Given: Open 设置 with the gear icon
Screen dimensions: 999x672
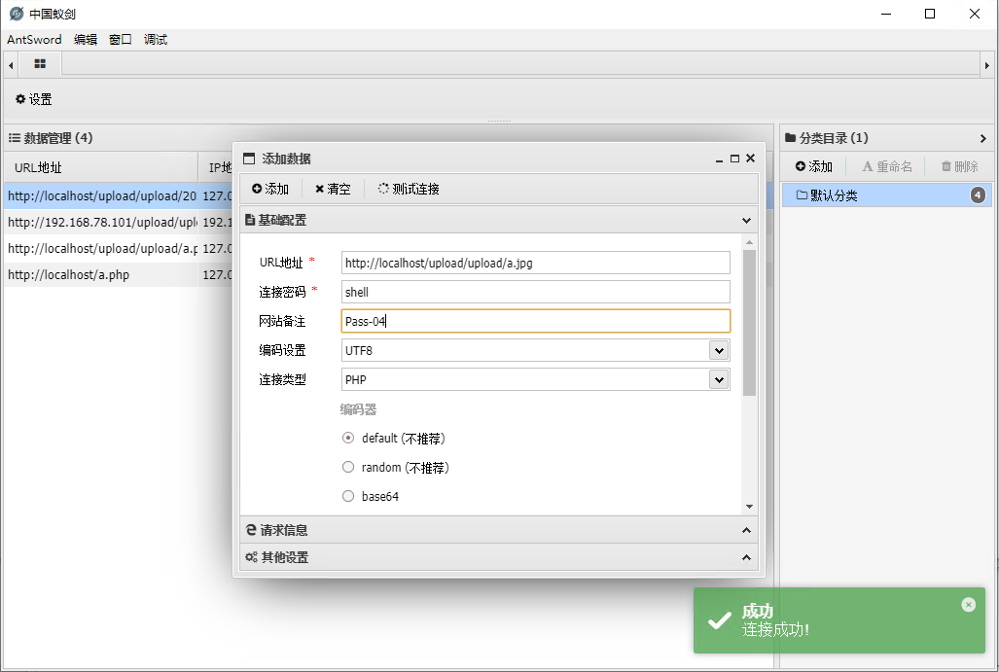Looking at the screenshot, I should tap(34, 99).
